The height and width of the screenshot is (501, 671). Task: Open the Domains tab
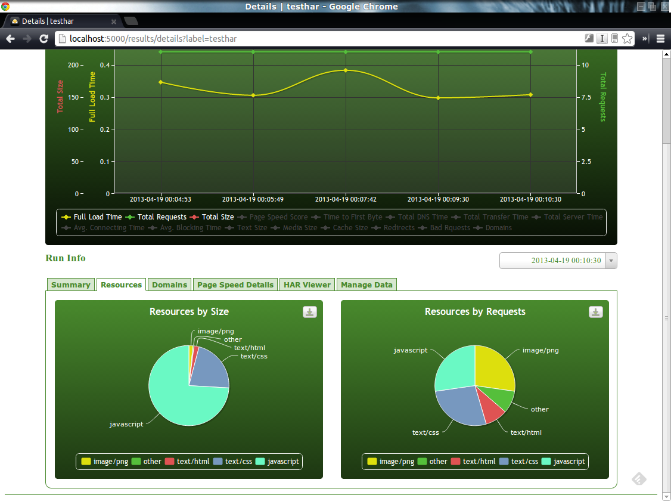tap(169, 284)
